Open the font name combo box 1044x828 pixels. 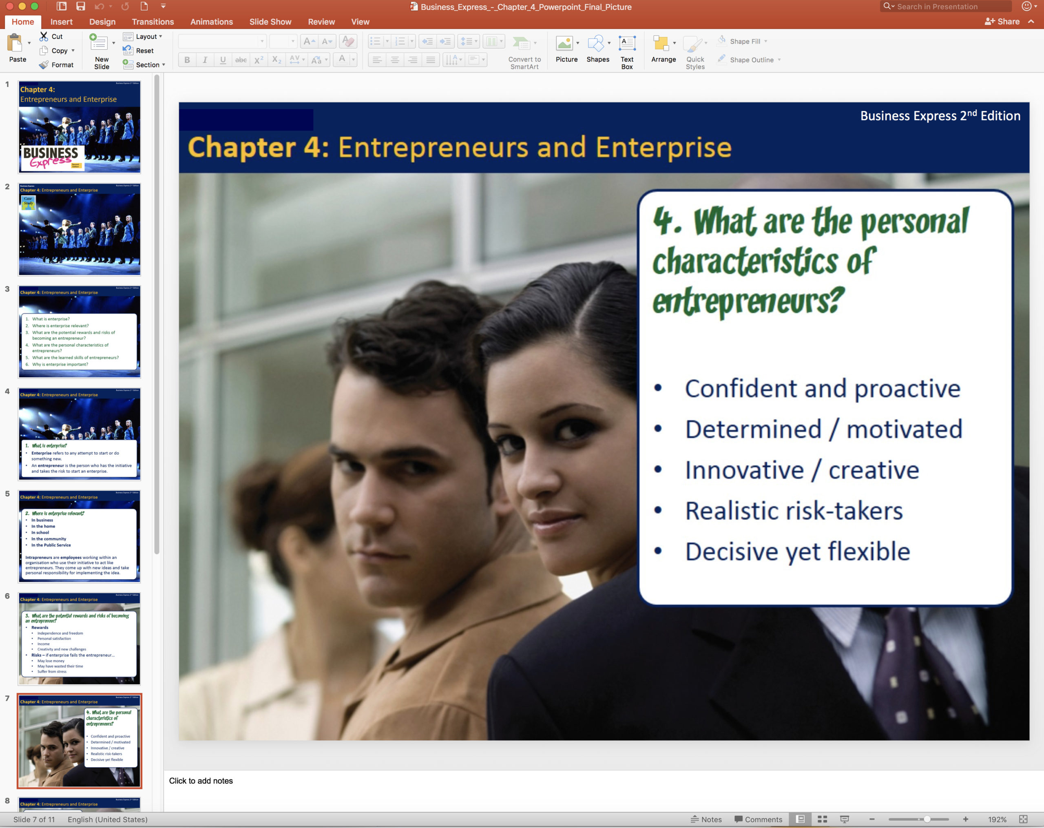(x=222, y=42)
